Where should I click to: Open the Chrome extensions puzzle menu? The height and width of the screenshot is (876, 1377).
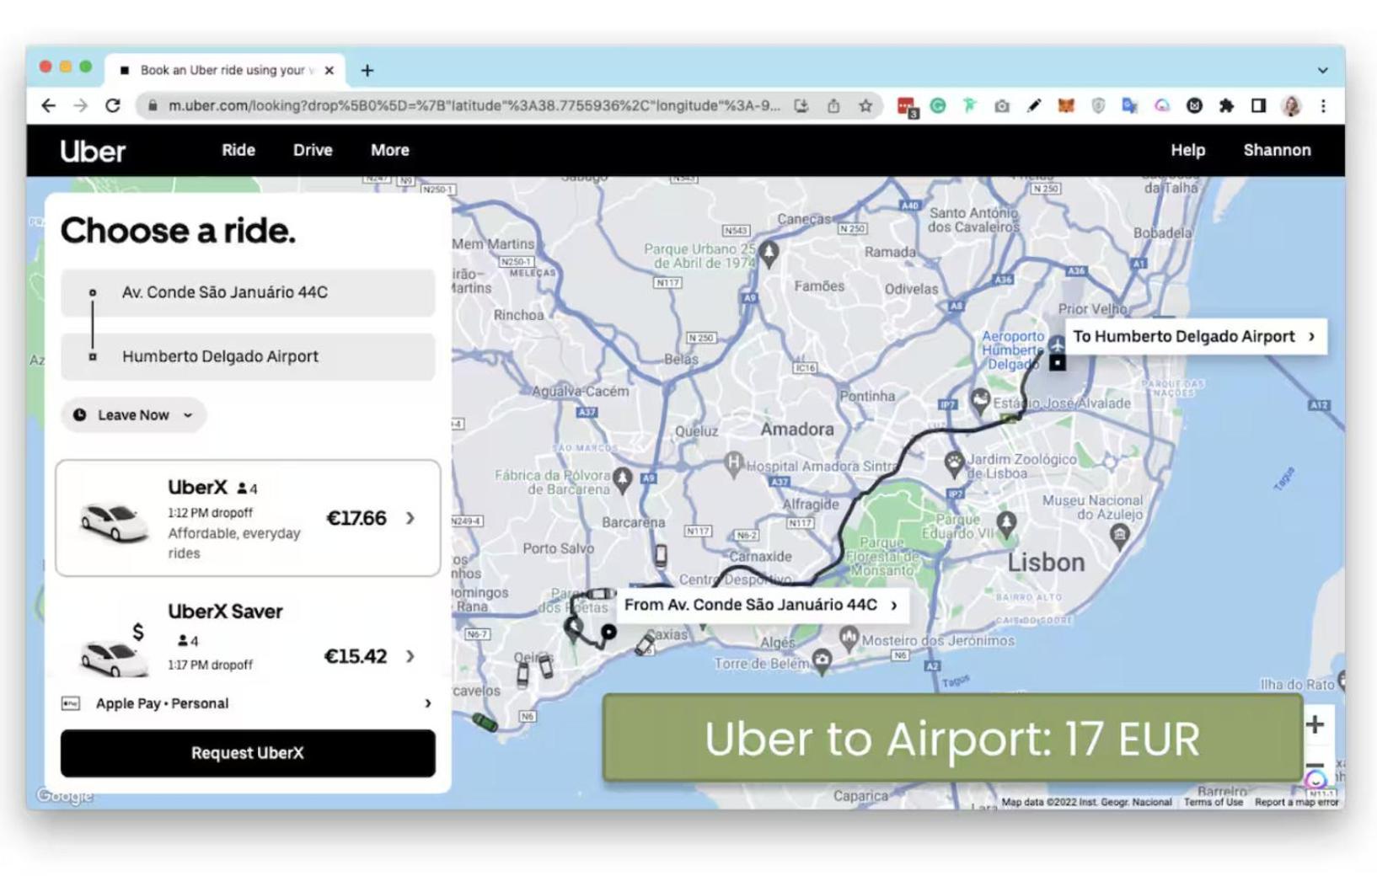(x=1226, y=105)
